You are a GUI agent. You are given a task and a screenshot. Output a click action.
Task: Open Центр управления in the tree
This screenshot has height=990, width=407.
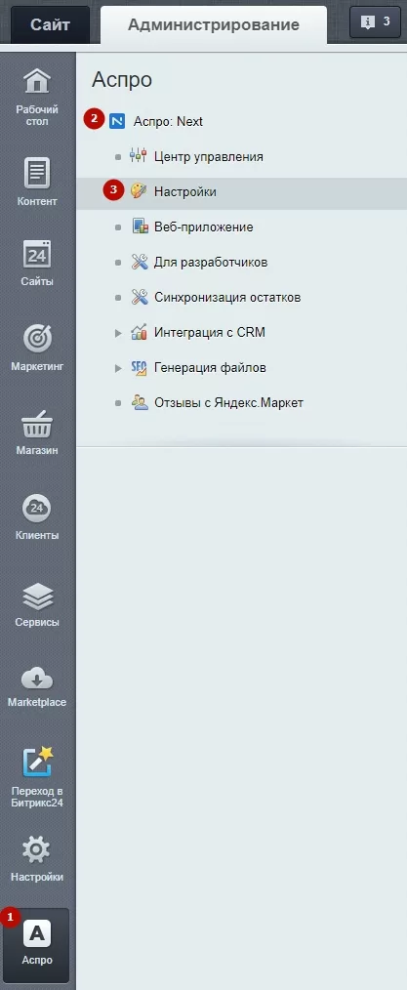point(208,156)
